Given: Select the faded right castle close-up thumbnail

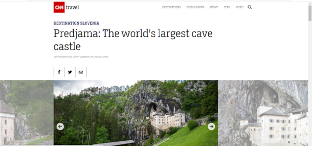Looking at the screenshot, I should point(263,113).
